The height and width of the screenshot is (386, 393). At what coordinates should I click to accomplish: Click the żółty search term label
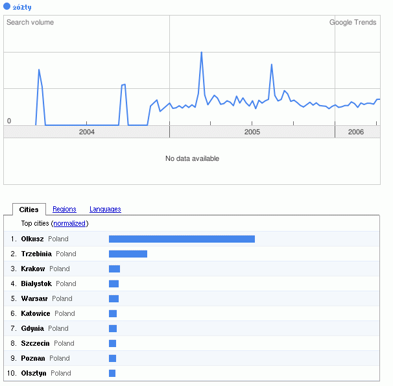click(22, 7)
